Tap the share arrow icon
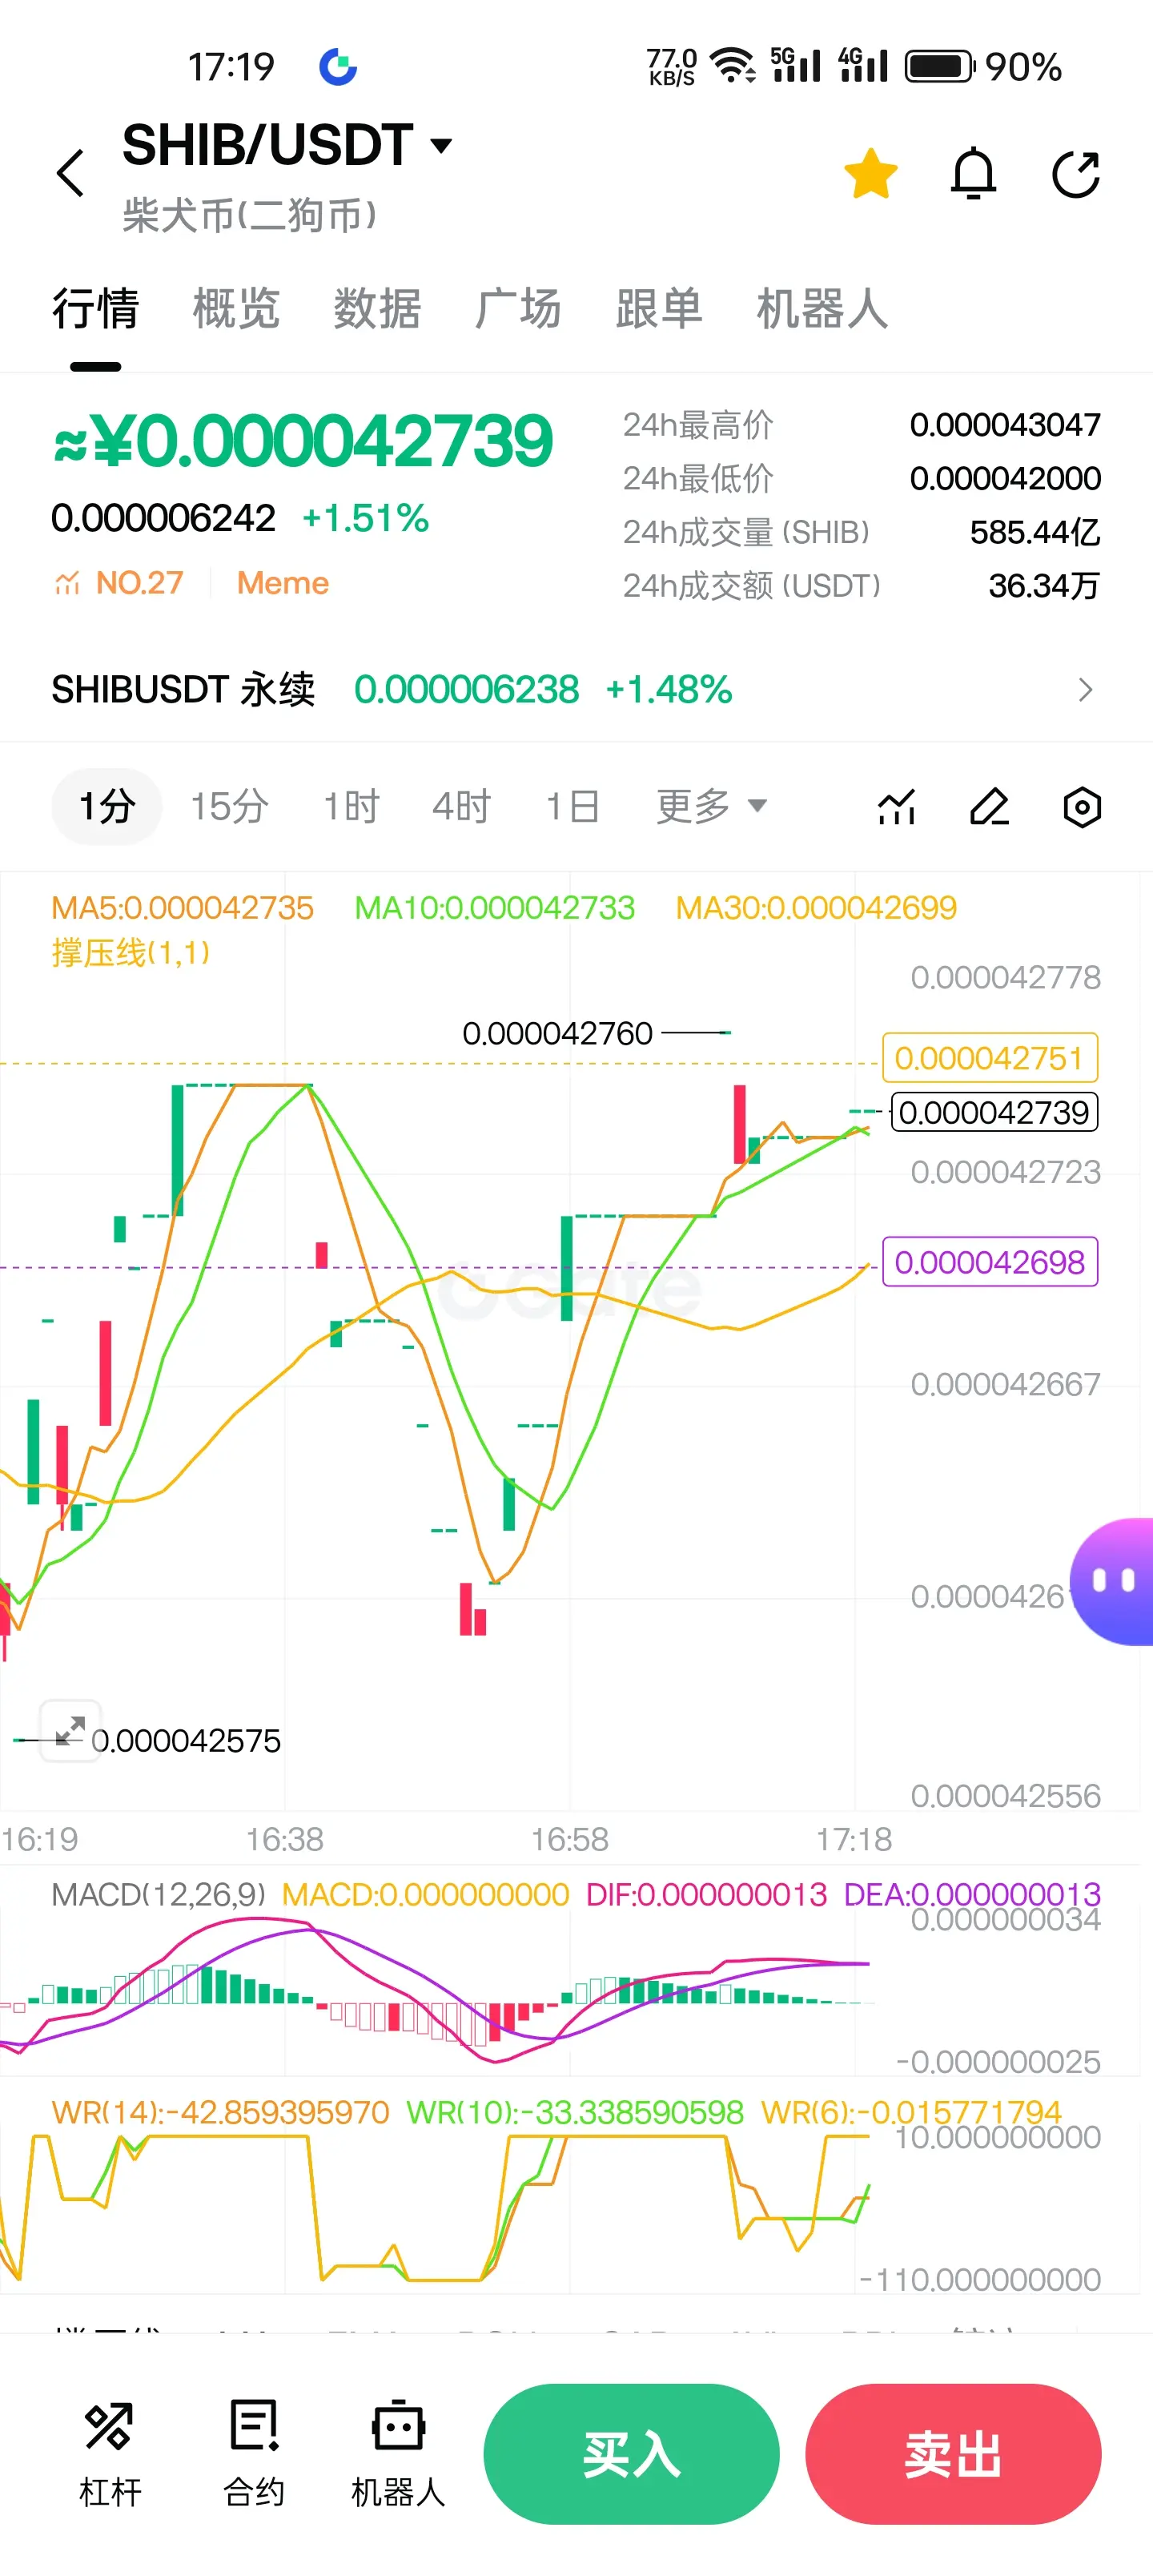 point(1076,174)
